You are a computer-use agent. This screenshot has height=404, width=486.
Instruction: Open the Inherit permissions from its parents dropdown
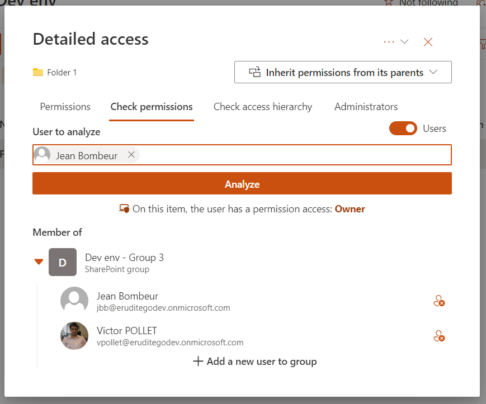tap(342, 72)
